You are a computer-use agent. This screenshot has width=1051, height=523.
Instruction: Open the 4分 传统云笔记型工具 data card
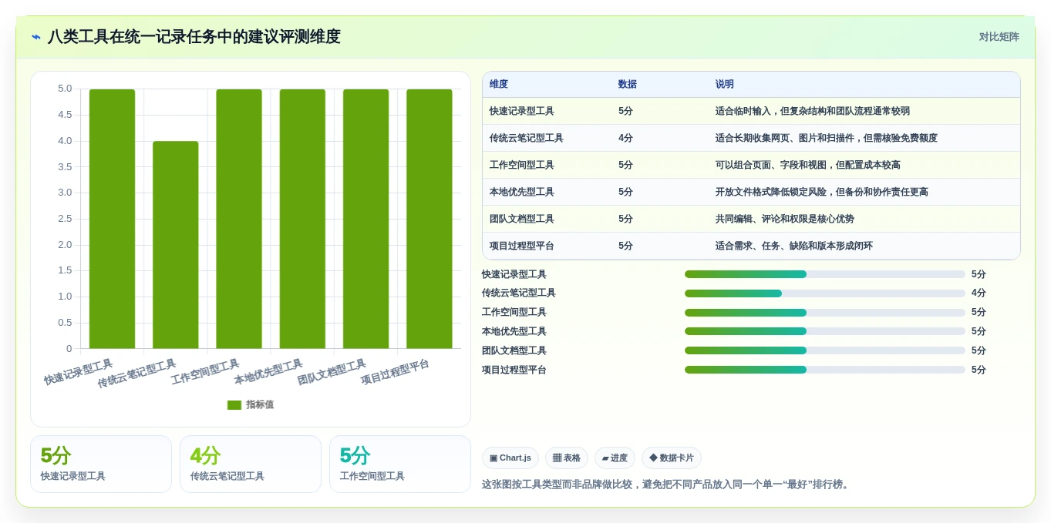click(x=251, y=464)
